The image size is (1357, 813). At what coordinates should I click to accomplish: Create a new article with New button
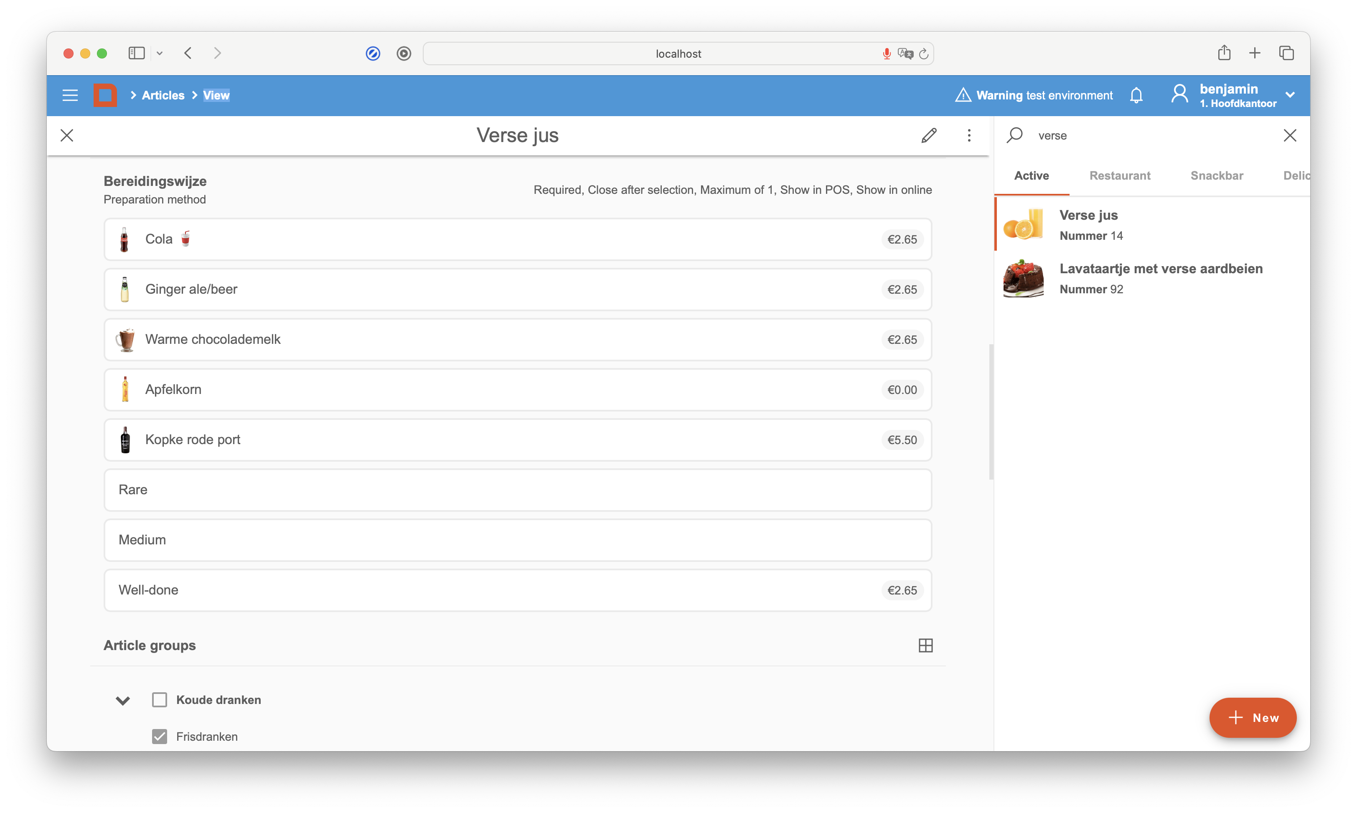click(1253, 718)
